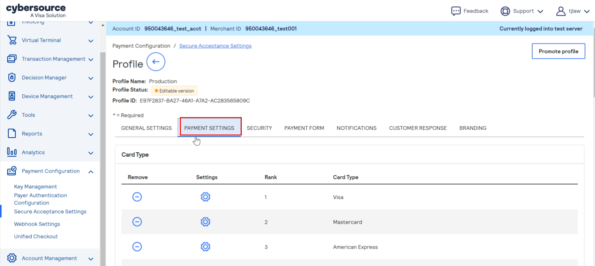Collapse the Payment Configuration section
Screen dimensions: 595x266
pos(91,172)
